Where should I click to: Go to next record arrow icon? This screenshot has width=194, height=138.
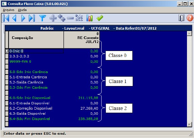tap(23, 18)
